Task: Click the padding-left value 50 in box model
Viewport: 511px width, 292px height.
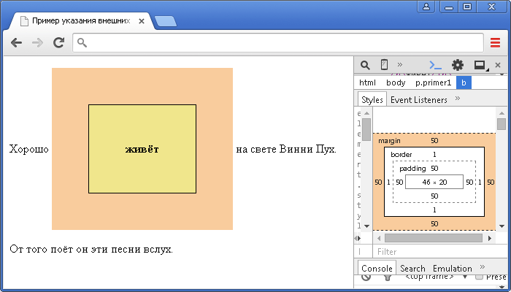Action: (399, 182)
